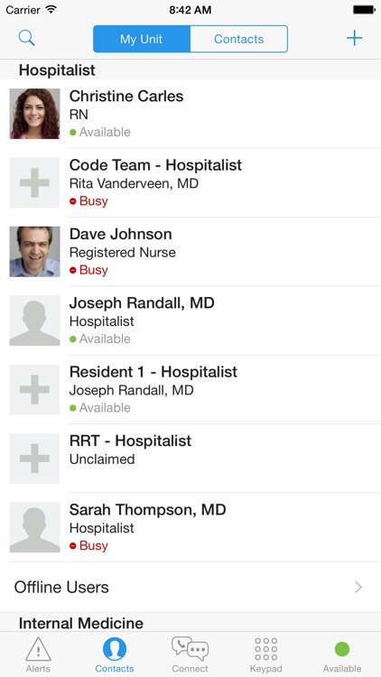Select Code Team placeholder plus icon
381x677 pixels.
point(34,182)
